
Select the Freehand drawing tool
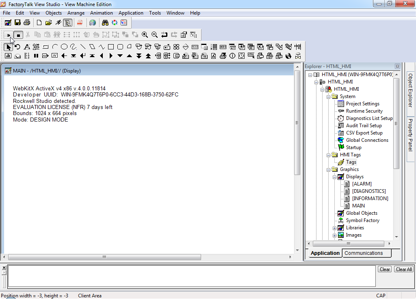[74, 47]
